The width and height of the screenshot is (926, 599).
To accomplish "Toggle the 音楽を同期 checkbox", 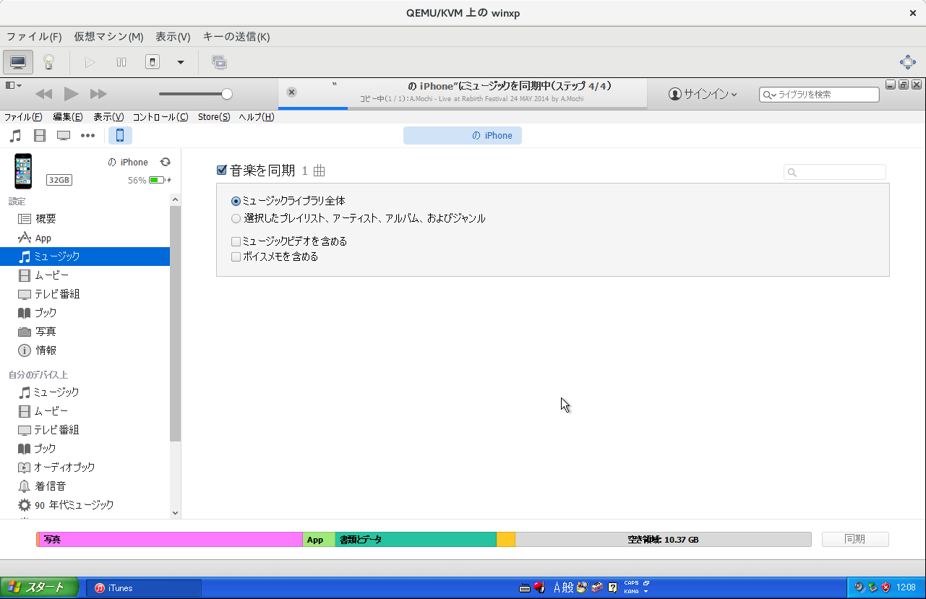I will pos(222,171).
